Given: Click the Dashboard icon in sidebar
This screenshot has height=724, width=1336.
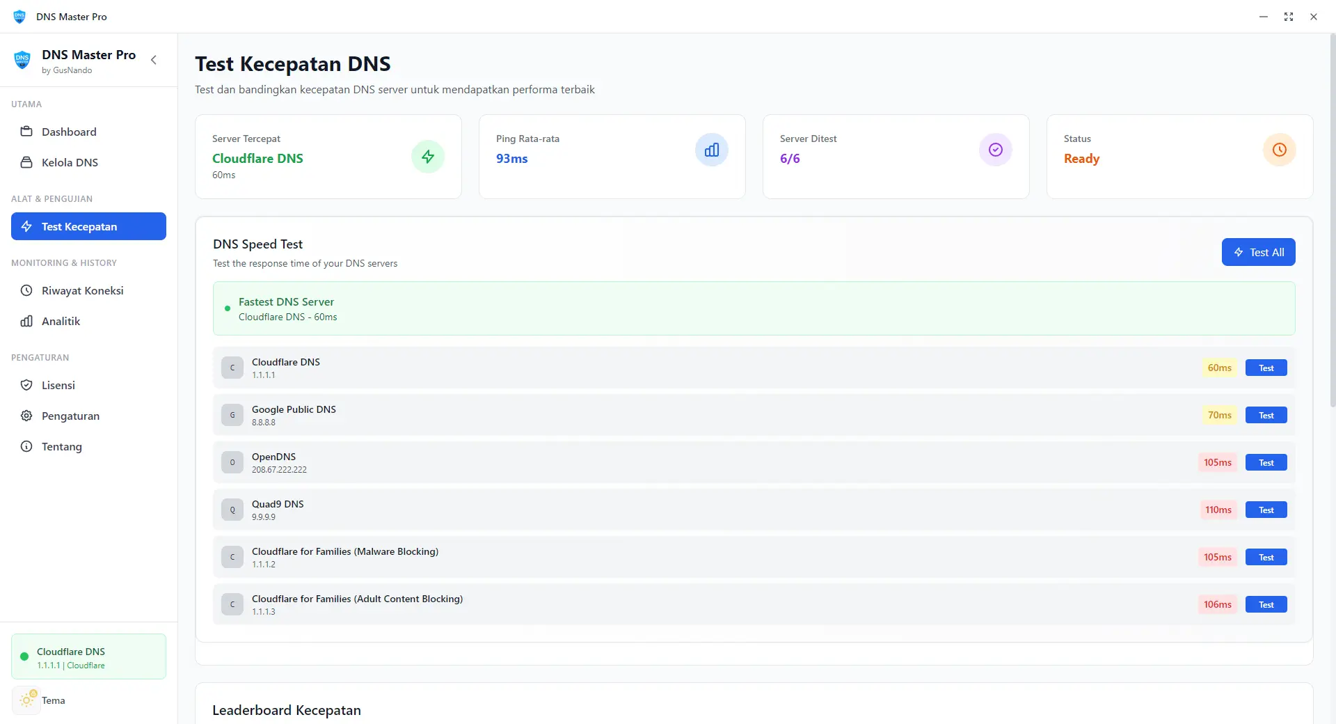Looking at the screenshot, I should tap(26, 132).
